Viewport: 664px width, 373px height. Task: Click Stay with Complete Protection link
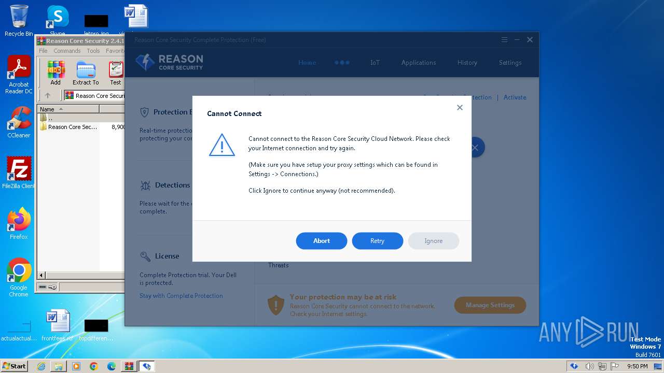click(x=181, y=296)
